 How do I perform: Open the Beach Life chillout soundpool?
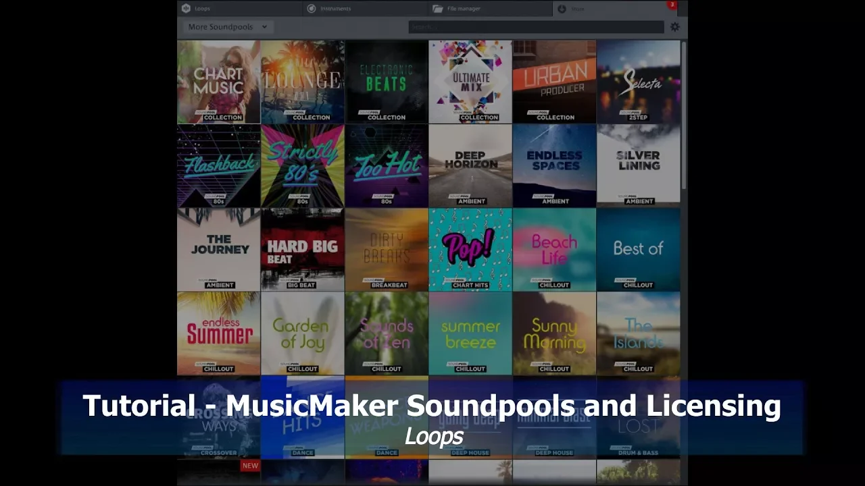[x=554, y=249]
